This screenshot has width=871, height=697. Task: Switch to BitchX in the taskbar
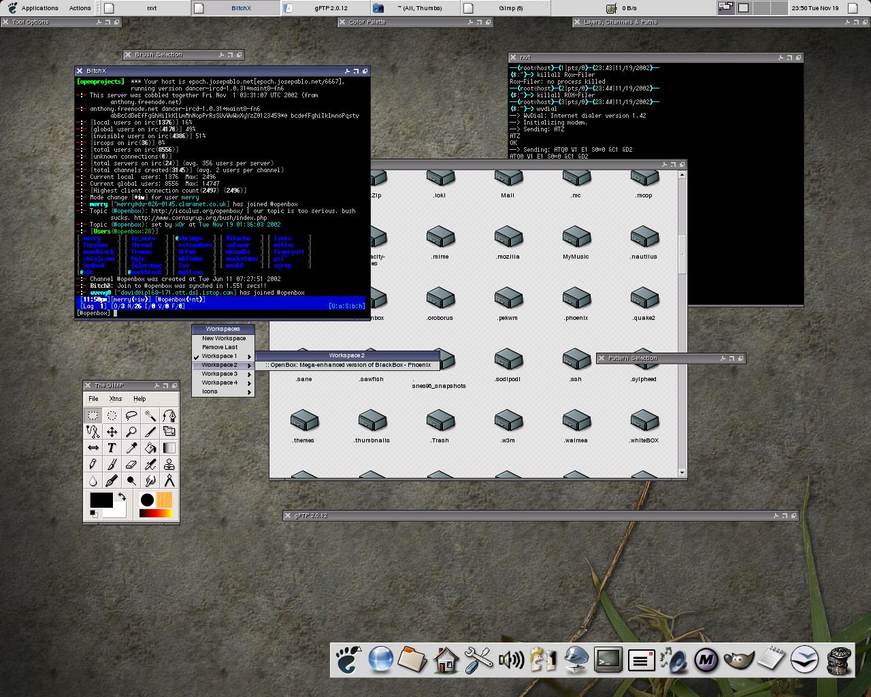235,8
